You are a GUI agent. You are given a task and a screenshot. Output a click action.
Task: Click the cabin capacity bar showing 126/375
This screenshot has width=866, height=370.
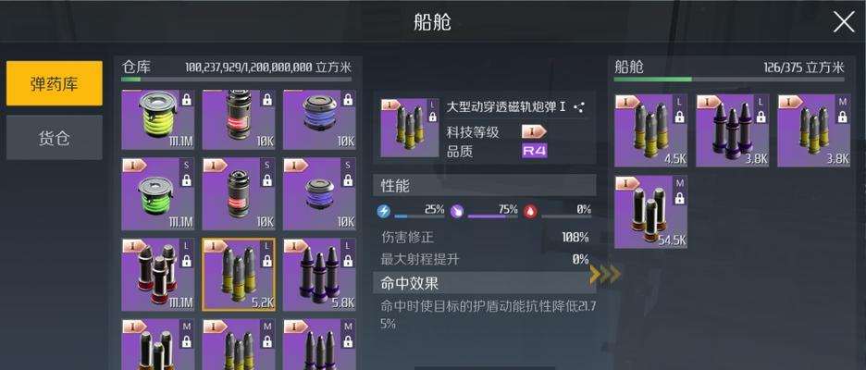[x=729, y=80]
